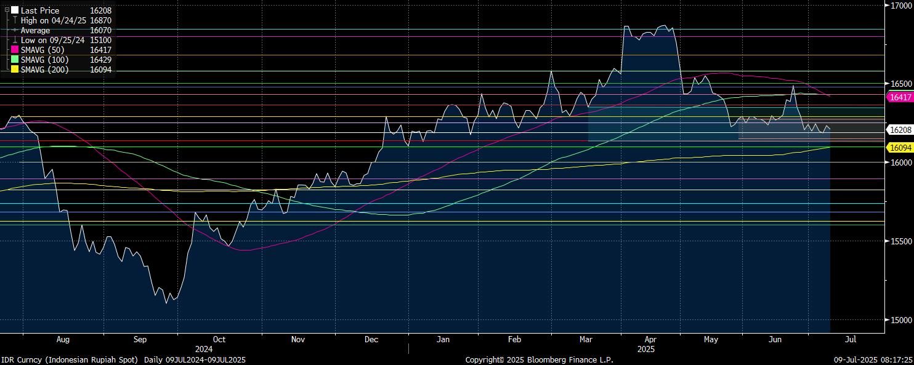Select the Average line icon in legend
Image resolution: width=914 pixels, height=365 pixels.
(15, 30)
